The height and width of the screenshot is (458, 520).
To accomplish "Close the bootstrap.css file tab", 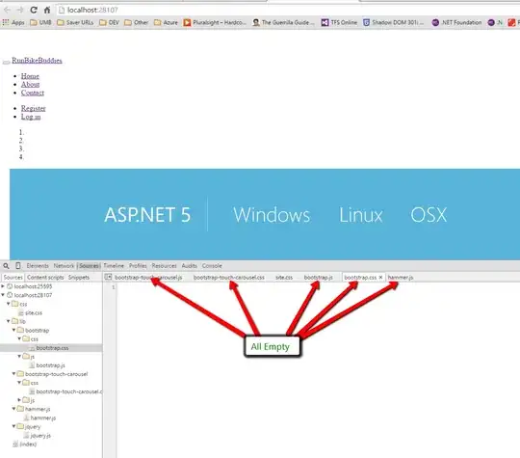I will point(380,277).
